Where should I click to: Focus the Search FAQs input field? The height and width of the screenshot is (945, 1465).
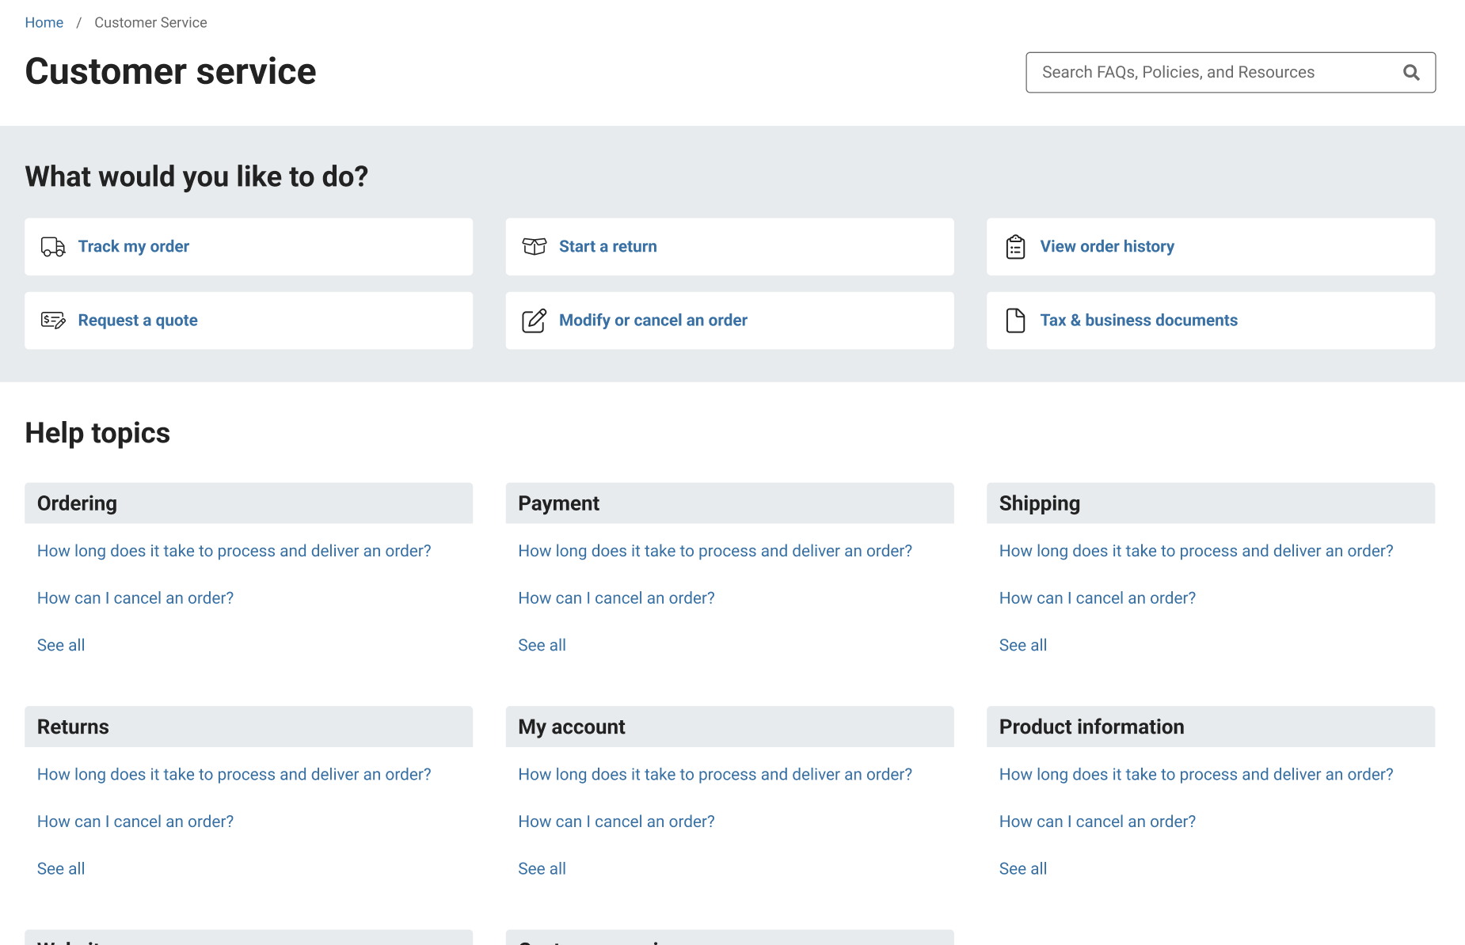1212,73
